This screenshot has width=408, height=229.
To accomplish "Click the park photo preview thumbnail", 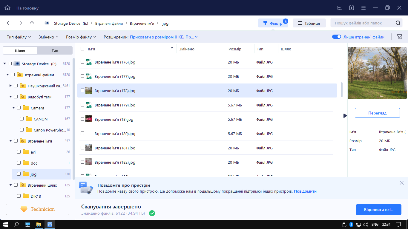I will click(x=377, y=73).
